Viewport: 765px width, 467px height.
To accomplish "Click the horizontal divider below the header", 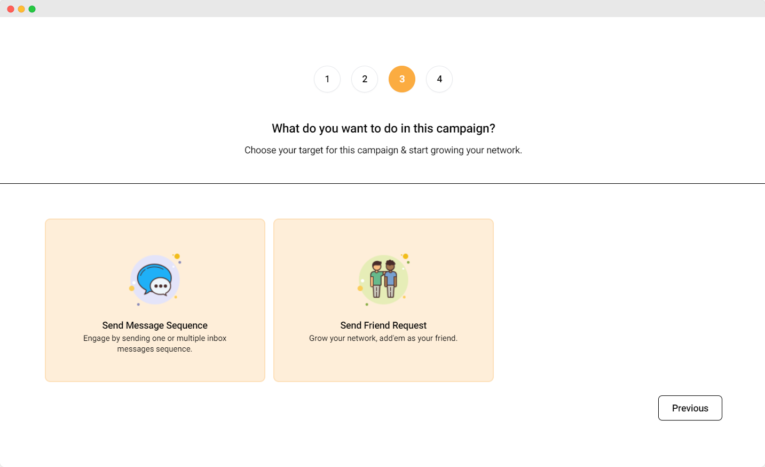I will click(382, 183).
